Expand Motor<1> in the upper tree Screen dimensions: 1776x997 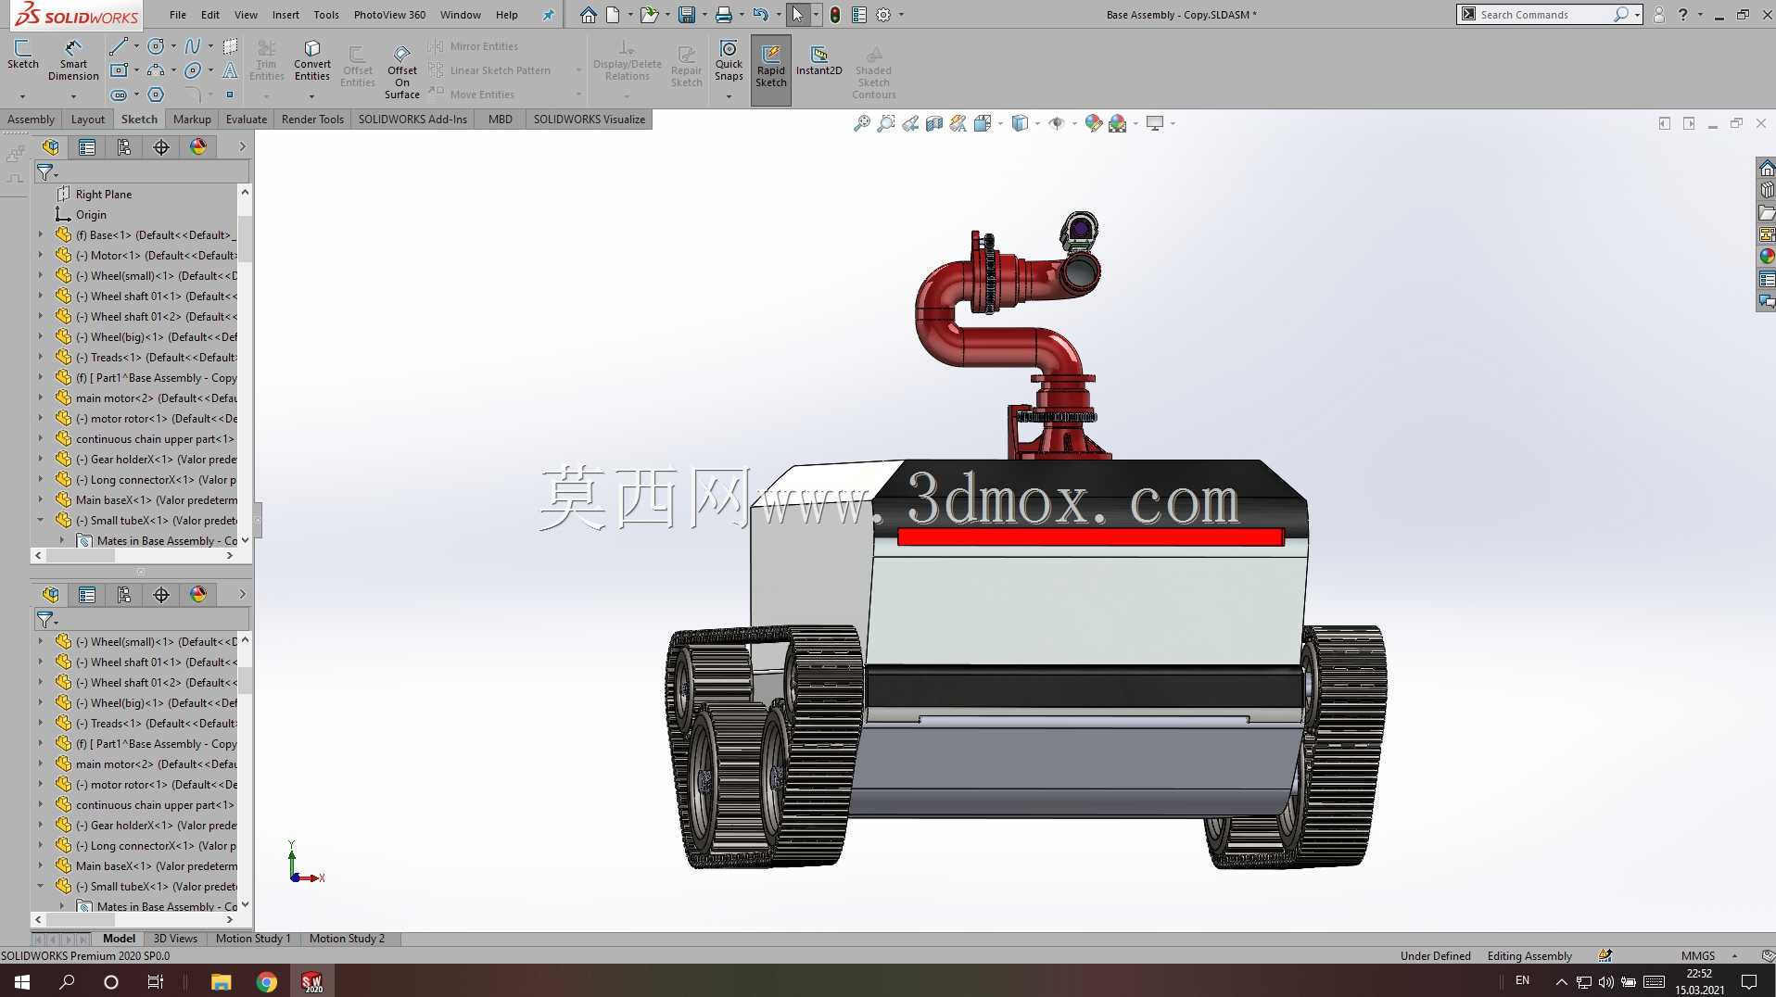click(x=40, y=256)
